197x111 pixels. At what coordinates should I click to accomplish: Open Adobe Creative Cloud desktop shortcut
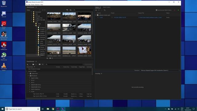click(x=4, y=25)
